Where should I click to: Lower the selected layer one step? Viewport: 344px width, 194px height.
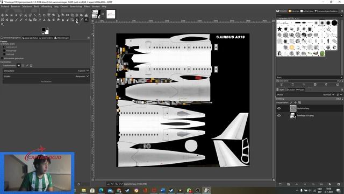pyautogui.click(x=305, y=184)
